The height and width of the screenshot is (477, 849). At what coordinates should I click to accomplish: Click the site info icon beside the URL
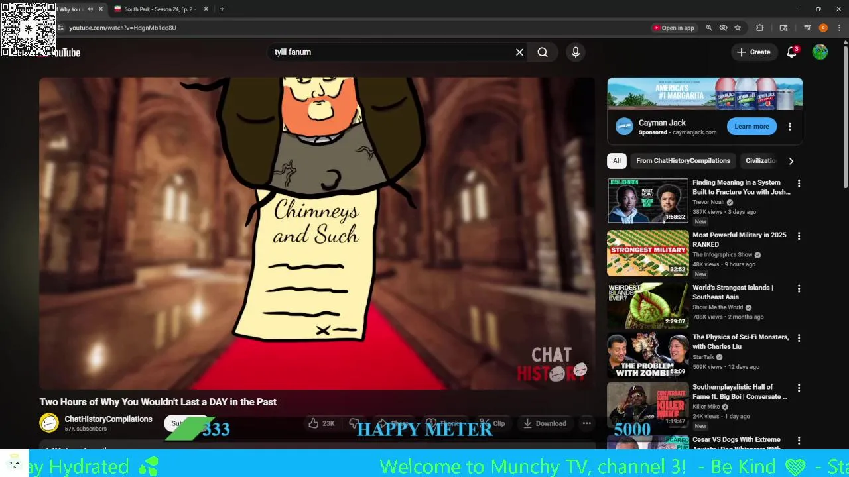[x=61, y=28]
